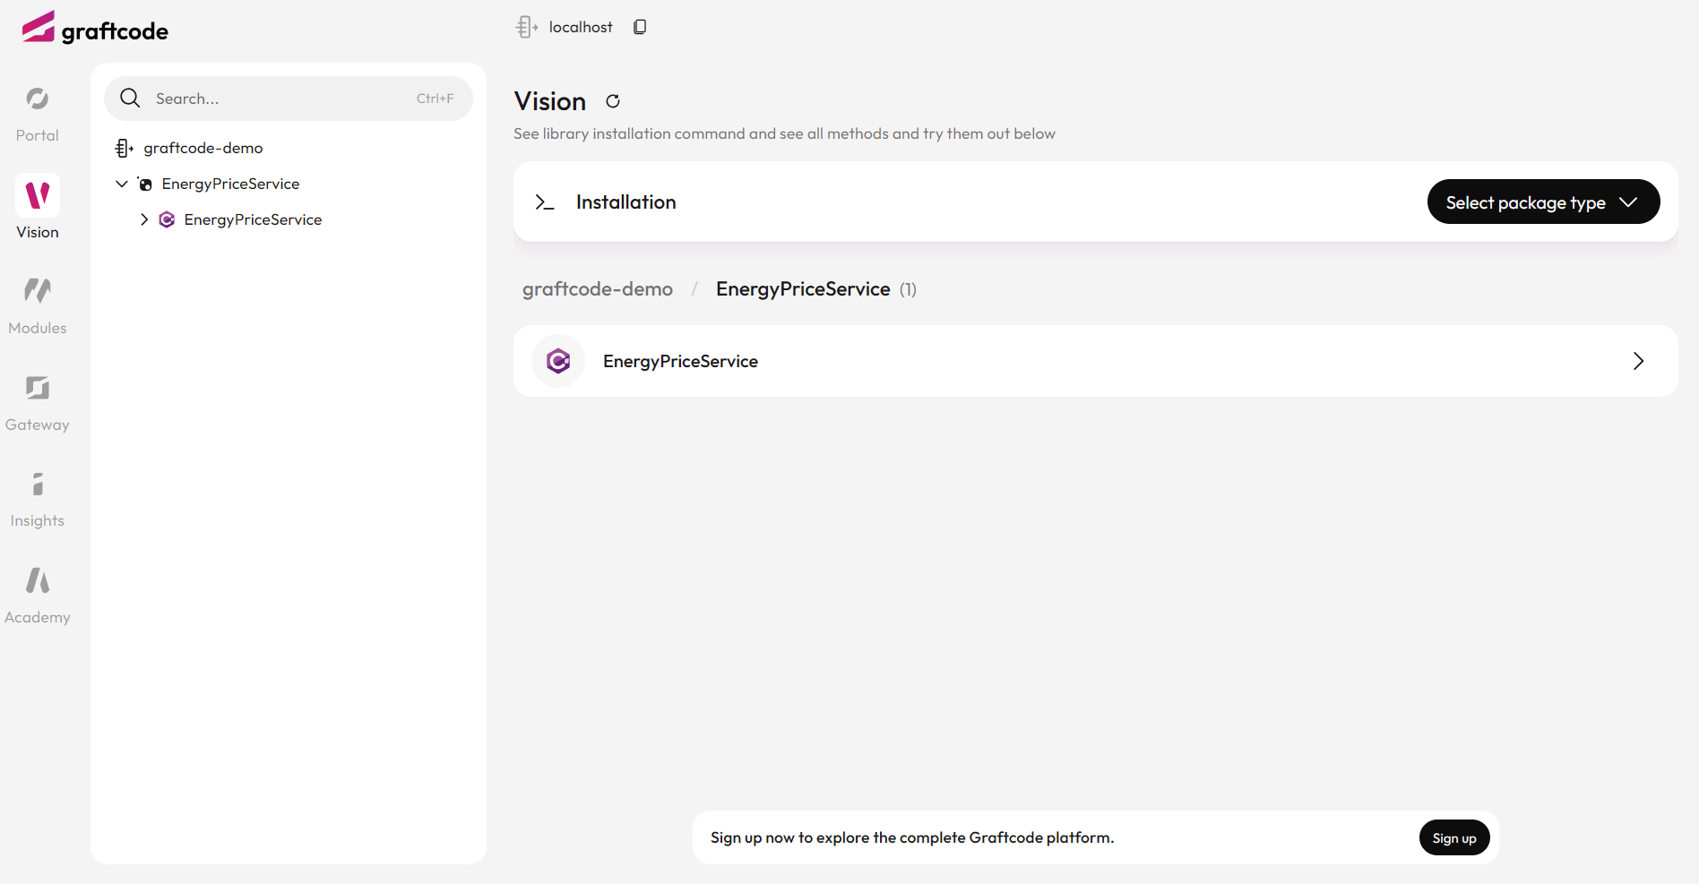Select graftcode-demo in the tree

203,148
